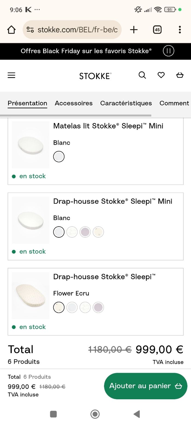This screenshot has height=425, width=191.
Task: Choose purple swatch for Drap-housse Sleepi Mini
Action: pos(85,232)
